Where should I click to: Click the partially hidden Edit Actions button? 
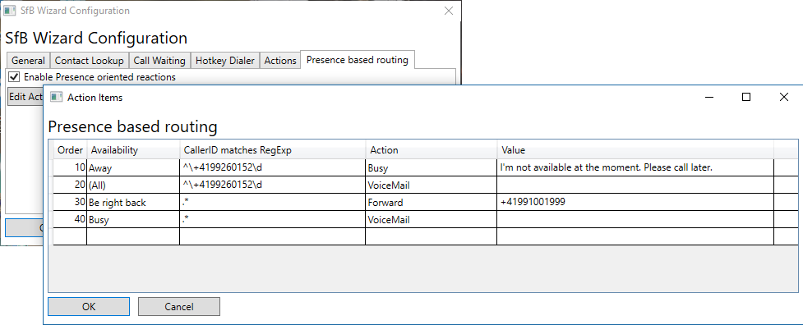pyautogui.click(x=25, y=97)
